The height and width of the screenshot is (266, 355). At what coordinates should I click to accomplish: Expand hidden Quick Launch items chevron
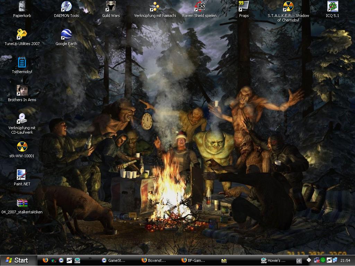click(x=90, y=258)
